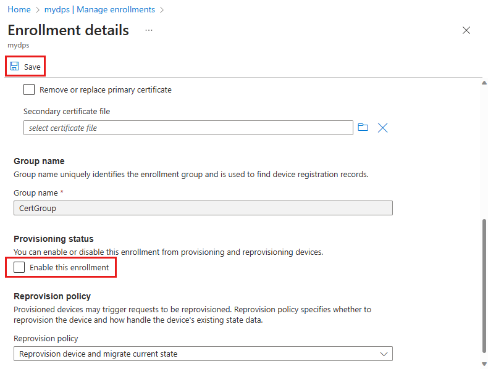This screenshot has width=488, height=369.
Task: Click the Group name text field
Action: click(x=203, y=208)
